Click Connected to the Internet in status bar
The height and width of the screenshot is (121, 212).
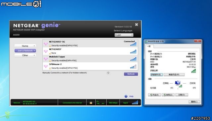pos(72,103)
